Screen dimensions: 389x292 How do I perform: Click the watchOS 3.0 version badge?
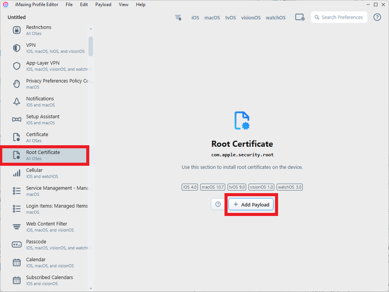289,187
